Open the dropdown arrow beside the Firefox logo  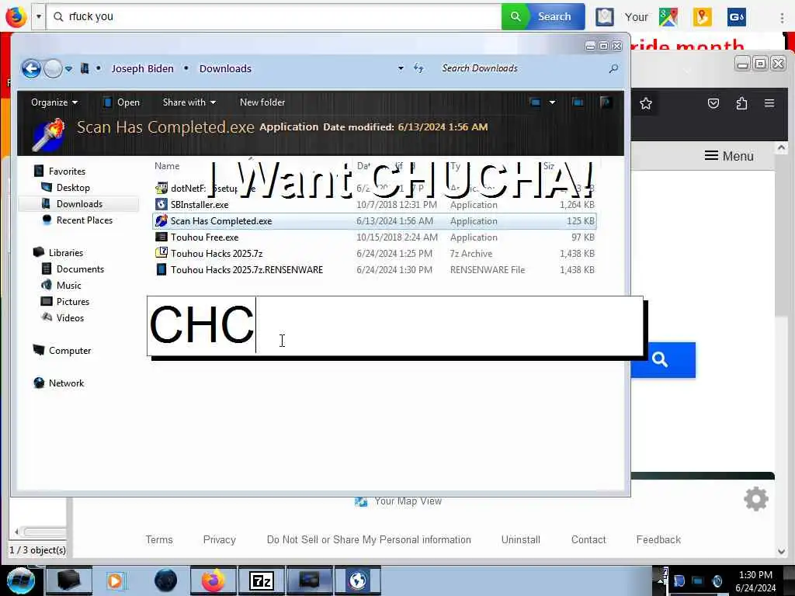point(39,17)
